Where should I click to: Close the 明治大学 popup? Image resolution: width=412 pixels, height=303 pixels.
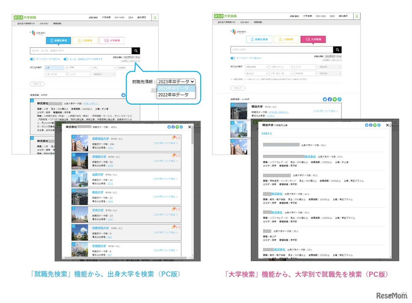point(387,125)
